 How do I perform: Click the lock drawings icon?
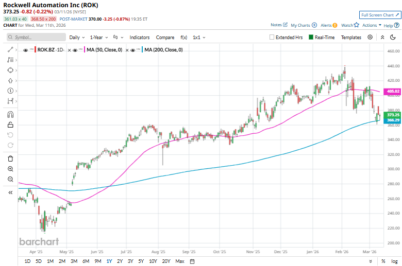point(10,125)
